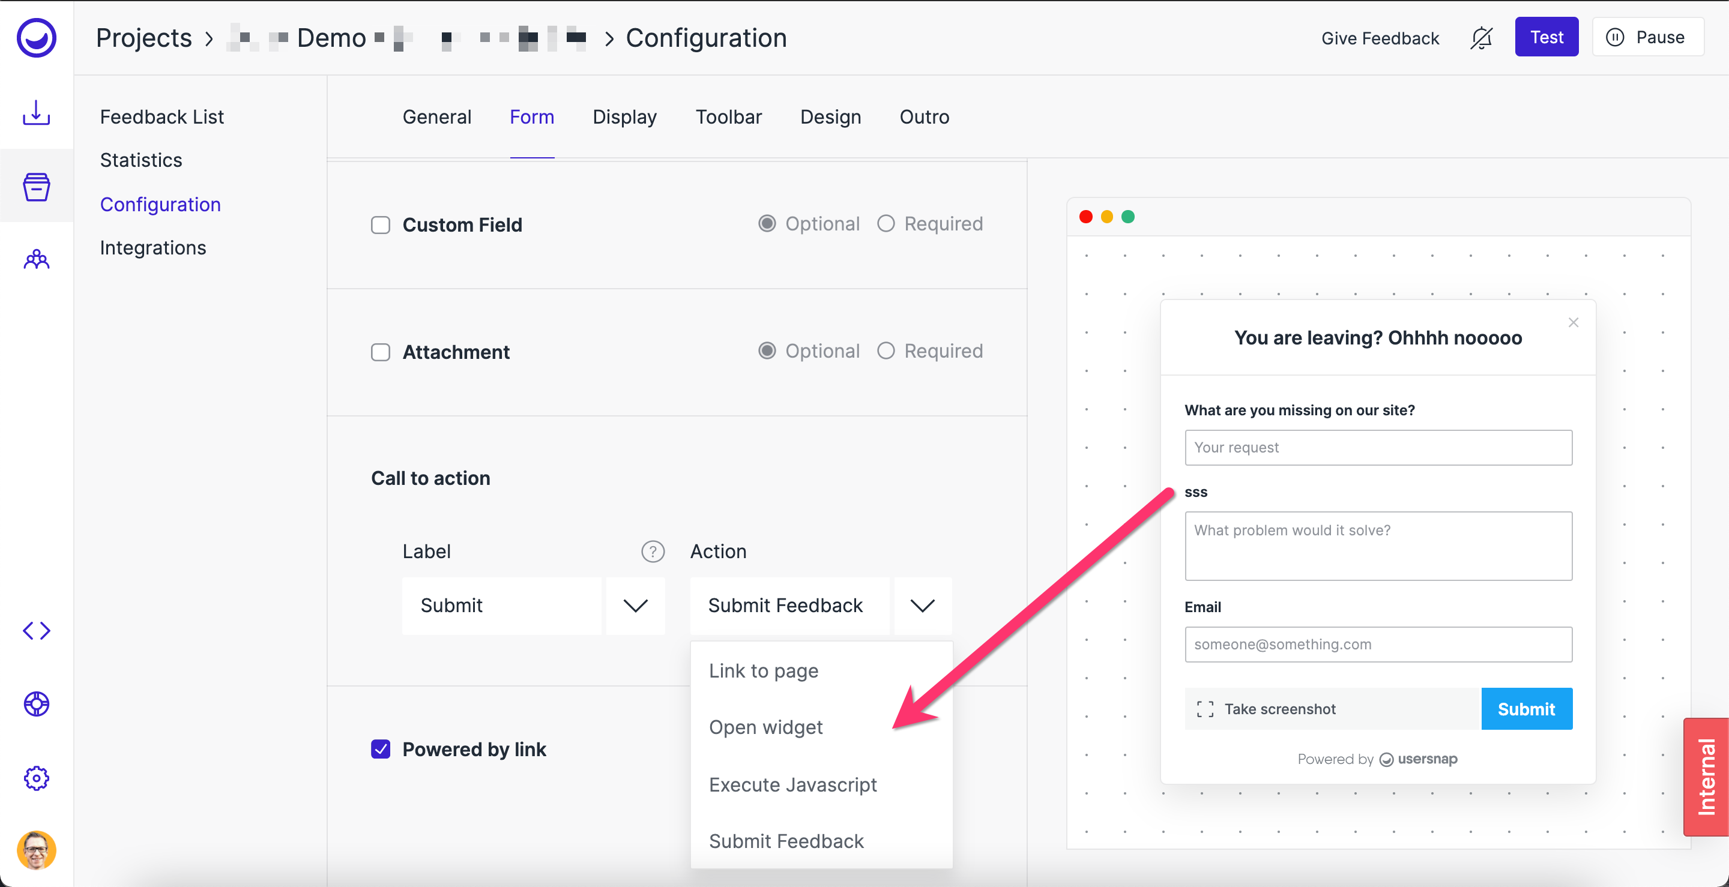Open the team members icon in sidebar
Screen dimensions: 1729x887
point(36,259)
